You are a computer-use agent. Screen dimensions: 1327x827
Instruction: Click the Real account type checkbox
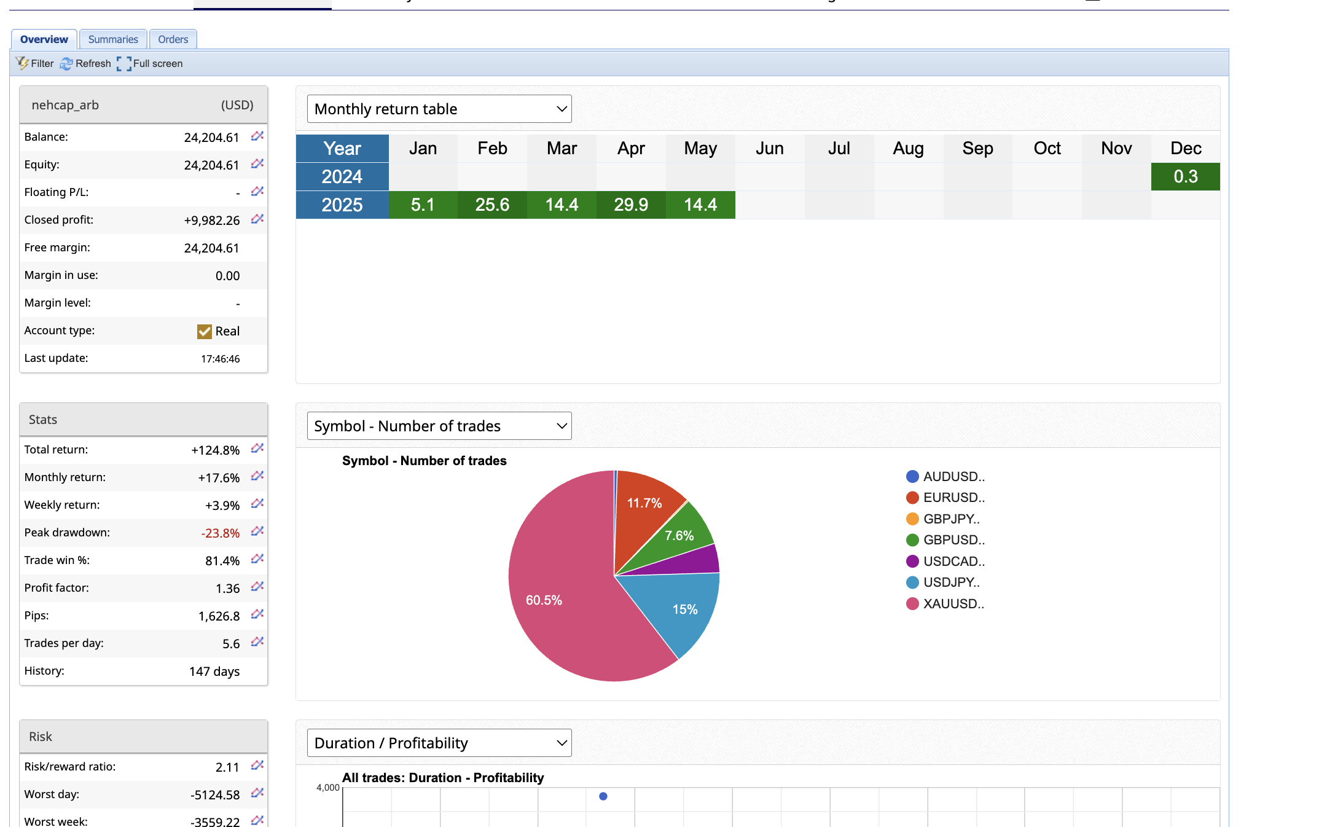pyautogui.click(x=205, y=331)
